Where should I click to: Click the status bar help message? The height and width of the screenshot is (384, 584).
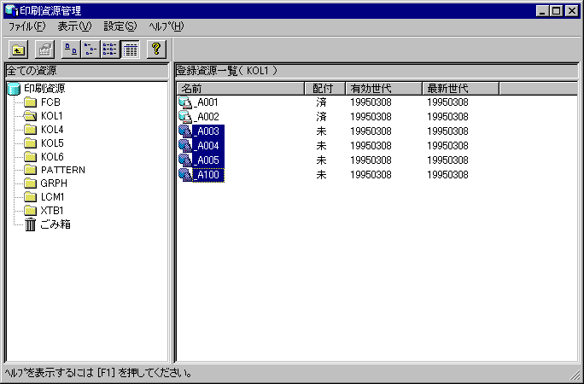click(x=99, y=373)
